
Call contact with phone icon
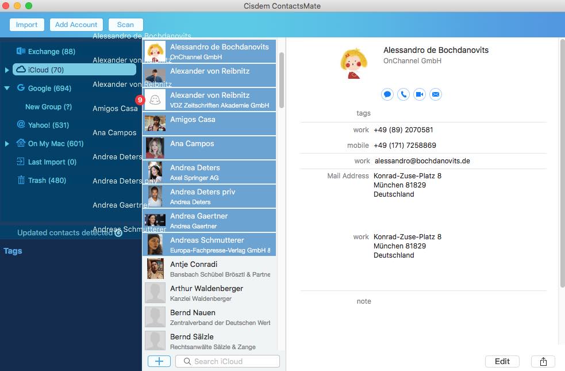[x=403, y=94]
